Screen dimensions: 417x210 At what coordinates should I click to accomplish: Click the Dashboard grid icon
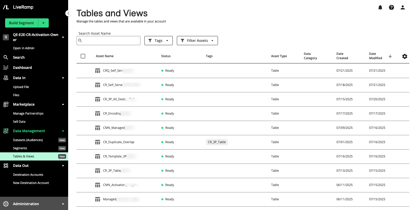tap(6, 68)
